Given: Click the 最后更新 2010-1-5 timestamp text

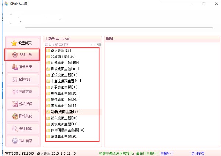Looking at the screenshot, I should [56, 153].
